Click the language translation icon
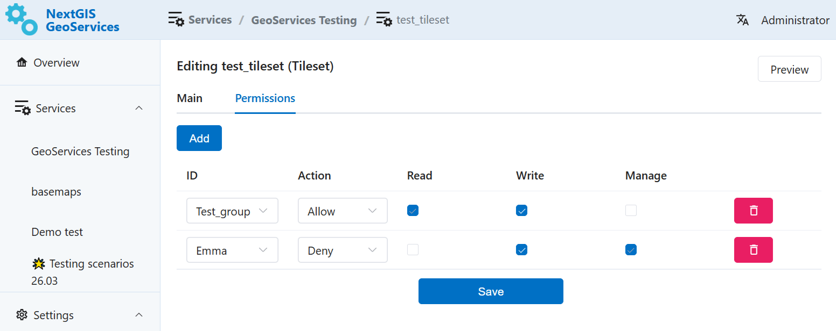 [742, 20]
